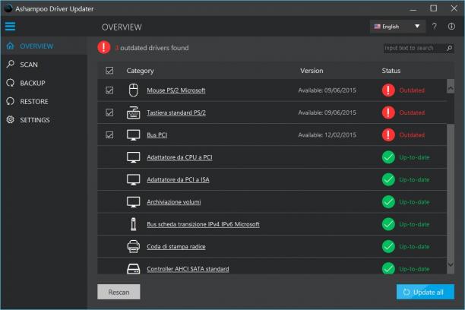Uncheck the Bus PCI checkbox

coord(109,135)
